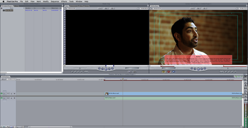Open the Canvas zoom percentage pop-up
Image resolution: width=248 pixels, height=128 pixels.
coord(192,8)
